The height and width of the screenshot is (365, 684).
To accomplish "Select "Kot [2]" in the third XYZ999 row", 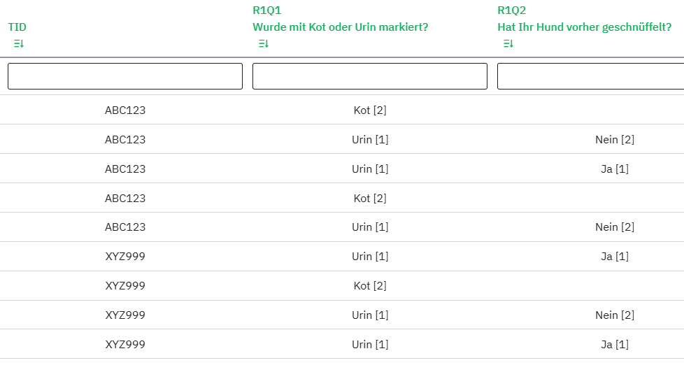I will [370, 286].
